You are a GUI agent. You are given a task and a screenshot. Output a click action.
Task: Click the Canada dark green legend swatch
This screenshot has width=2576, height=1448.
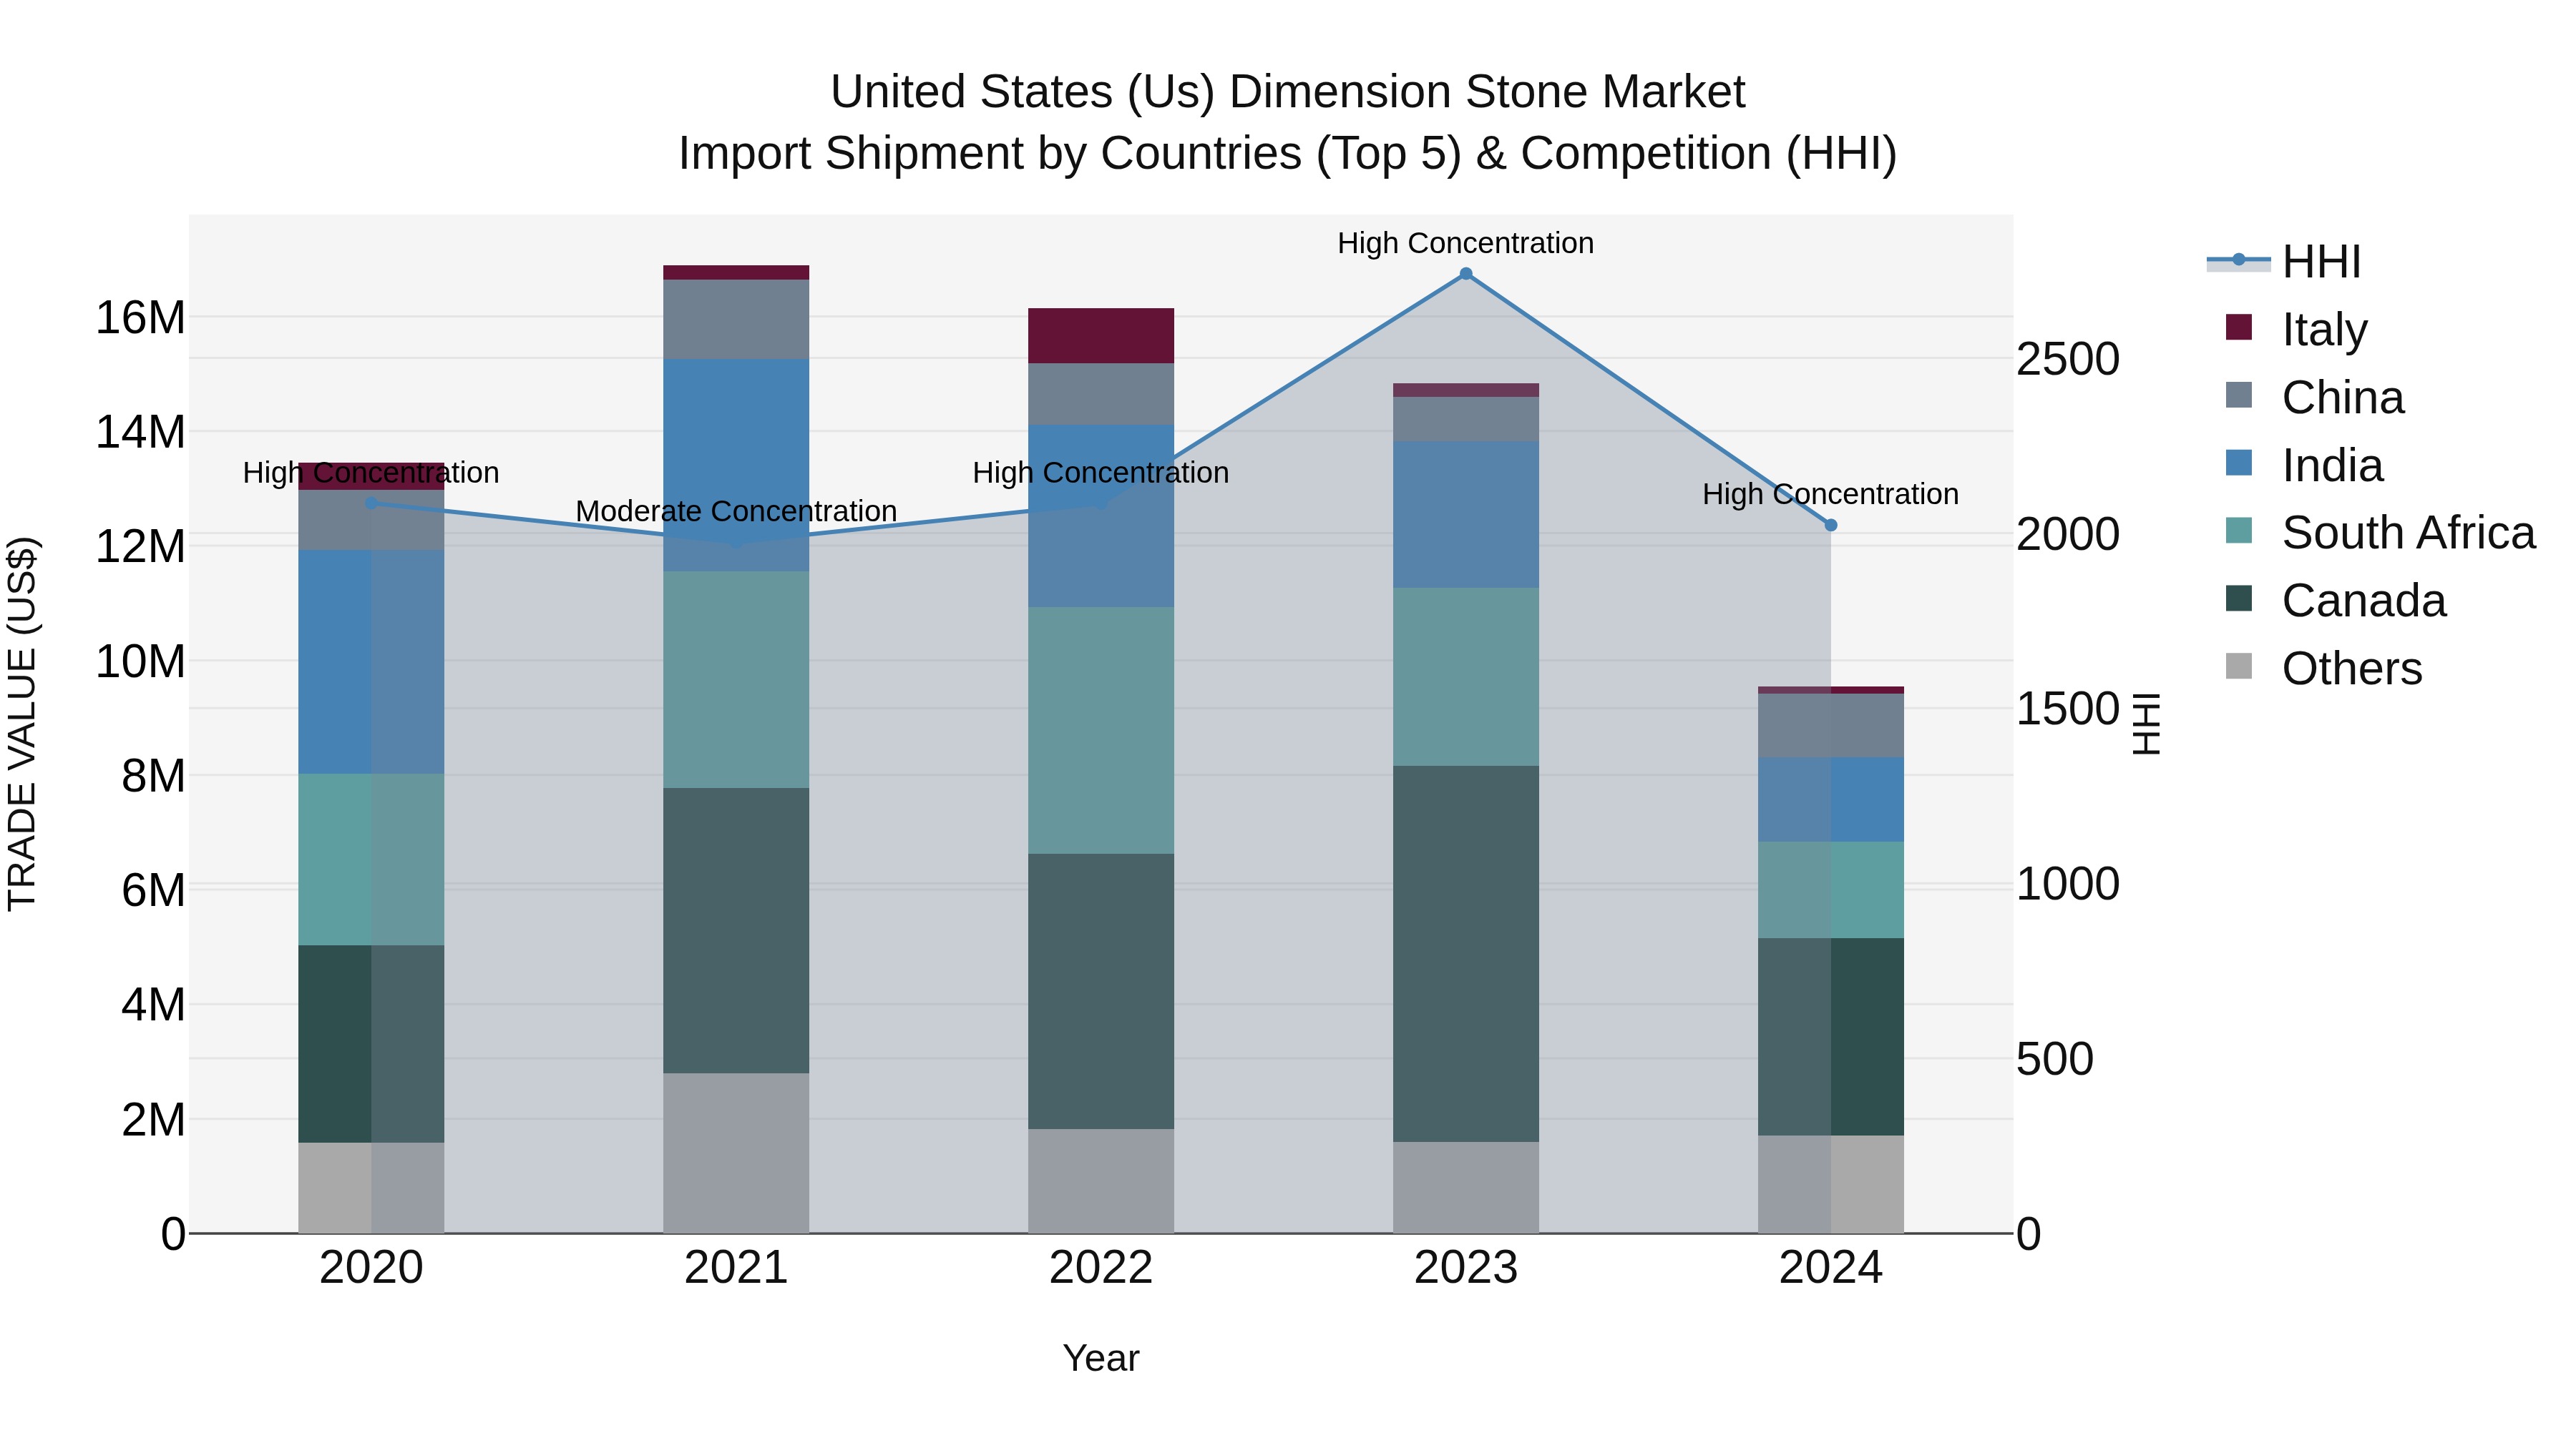[2239, 599]
